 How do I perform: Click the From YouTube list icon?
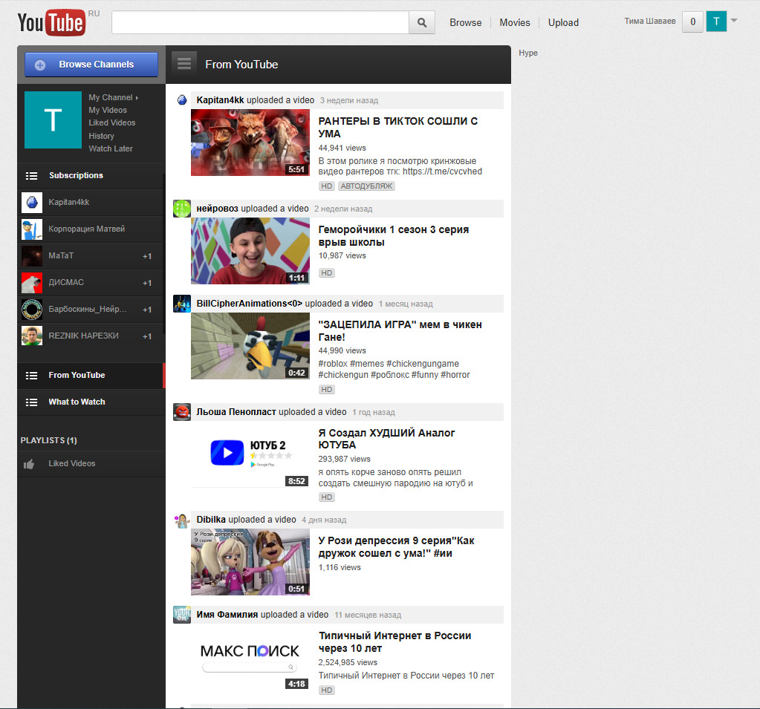tap(31, 376)
